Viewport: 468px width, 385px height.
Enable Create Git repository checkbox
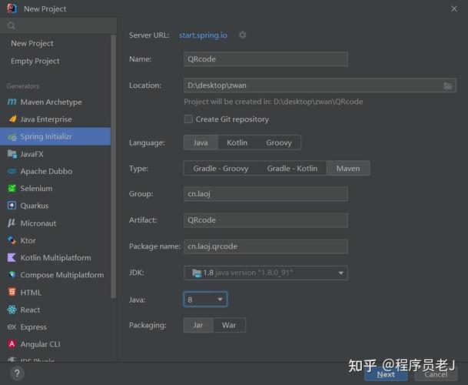[188, 119]
